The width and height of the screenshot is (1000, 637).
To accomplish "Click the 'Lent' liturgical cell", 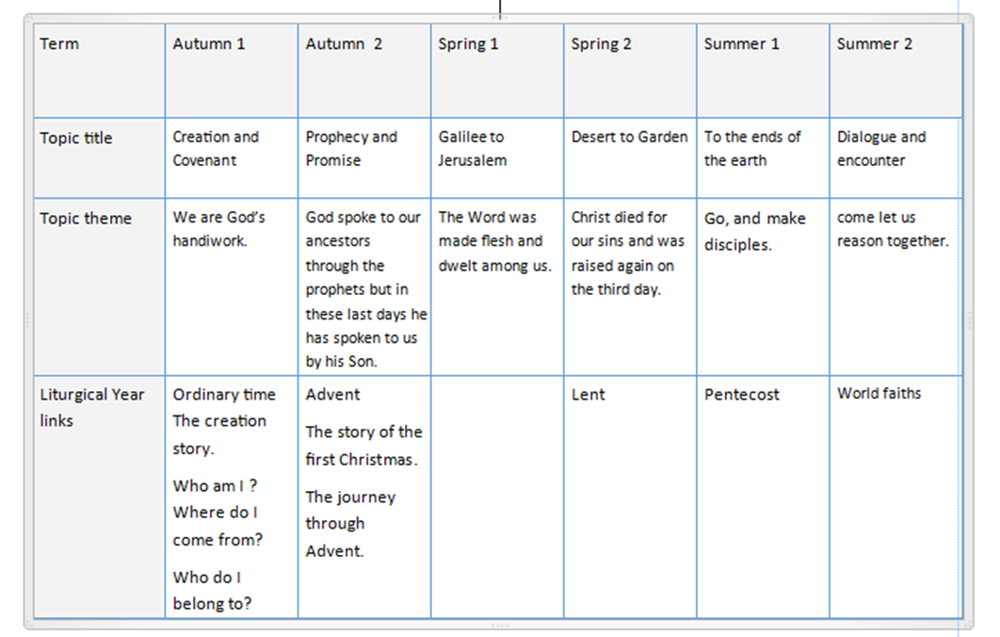I will click(630, 497).
